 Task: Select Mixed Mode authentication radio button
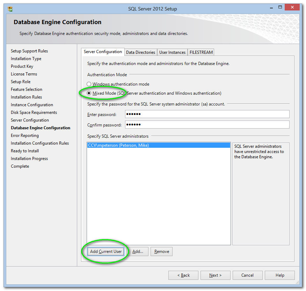pyautogui.click(x=89, y=93)
